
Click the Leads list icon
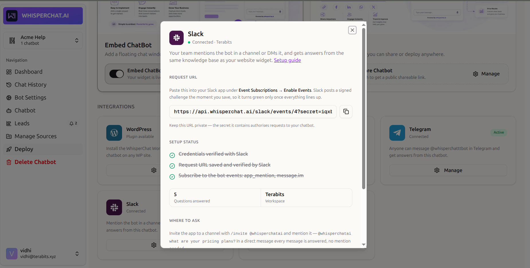(x=9, y=124)
